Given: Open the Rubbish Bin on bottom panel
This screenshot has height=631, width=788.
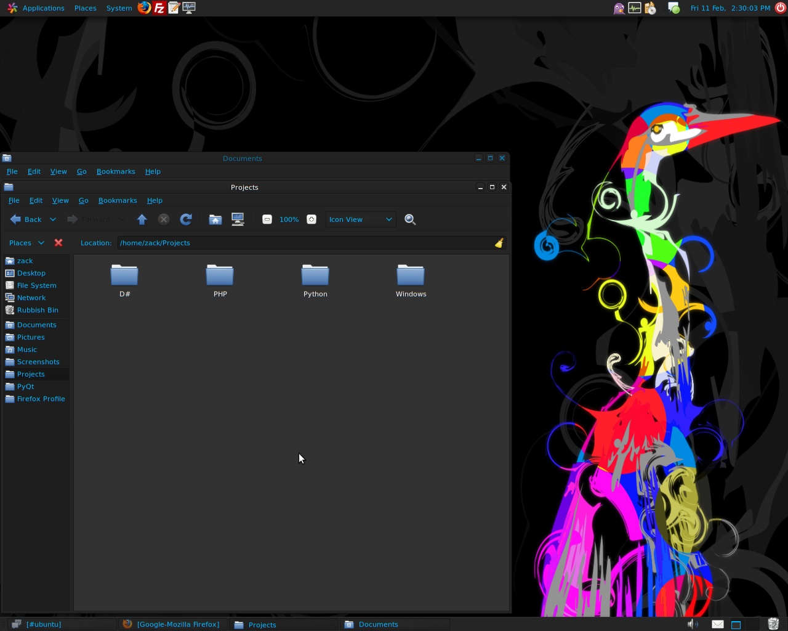Looking at the screenshot, I should tap(773, 624).
